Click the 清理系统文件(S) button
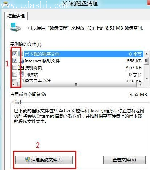 (x=44, y=160)
